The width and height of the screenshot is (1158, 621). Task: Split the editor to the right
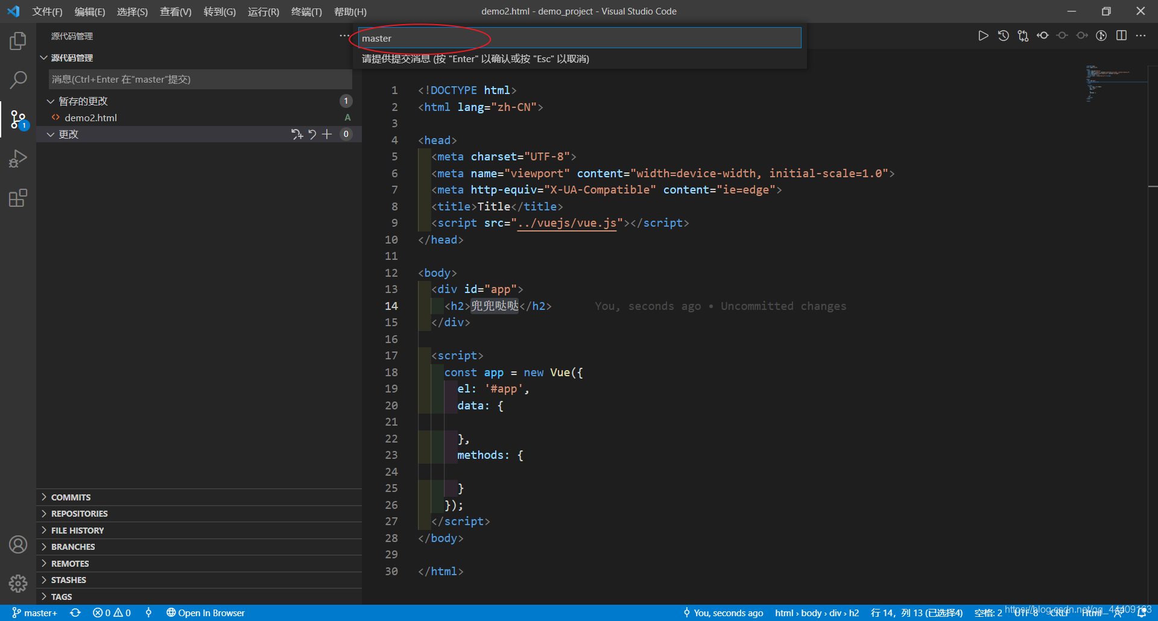1121,36
